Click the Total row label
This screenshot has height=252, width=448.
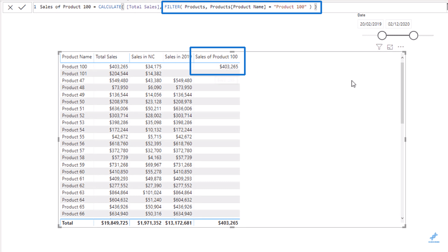tap(68, 223)
